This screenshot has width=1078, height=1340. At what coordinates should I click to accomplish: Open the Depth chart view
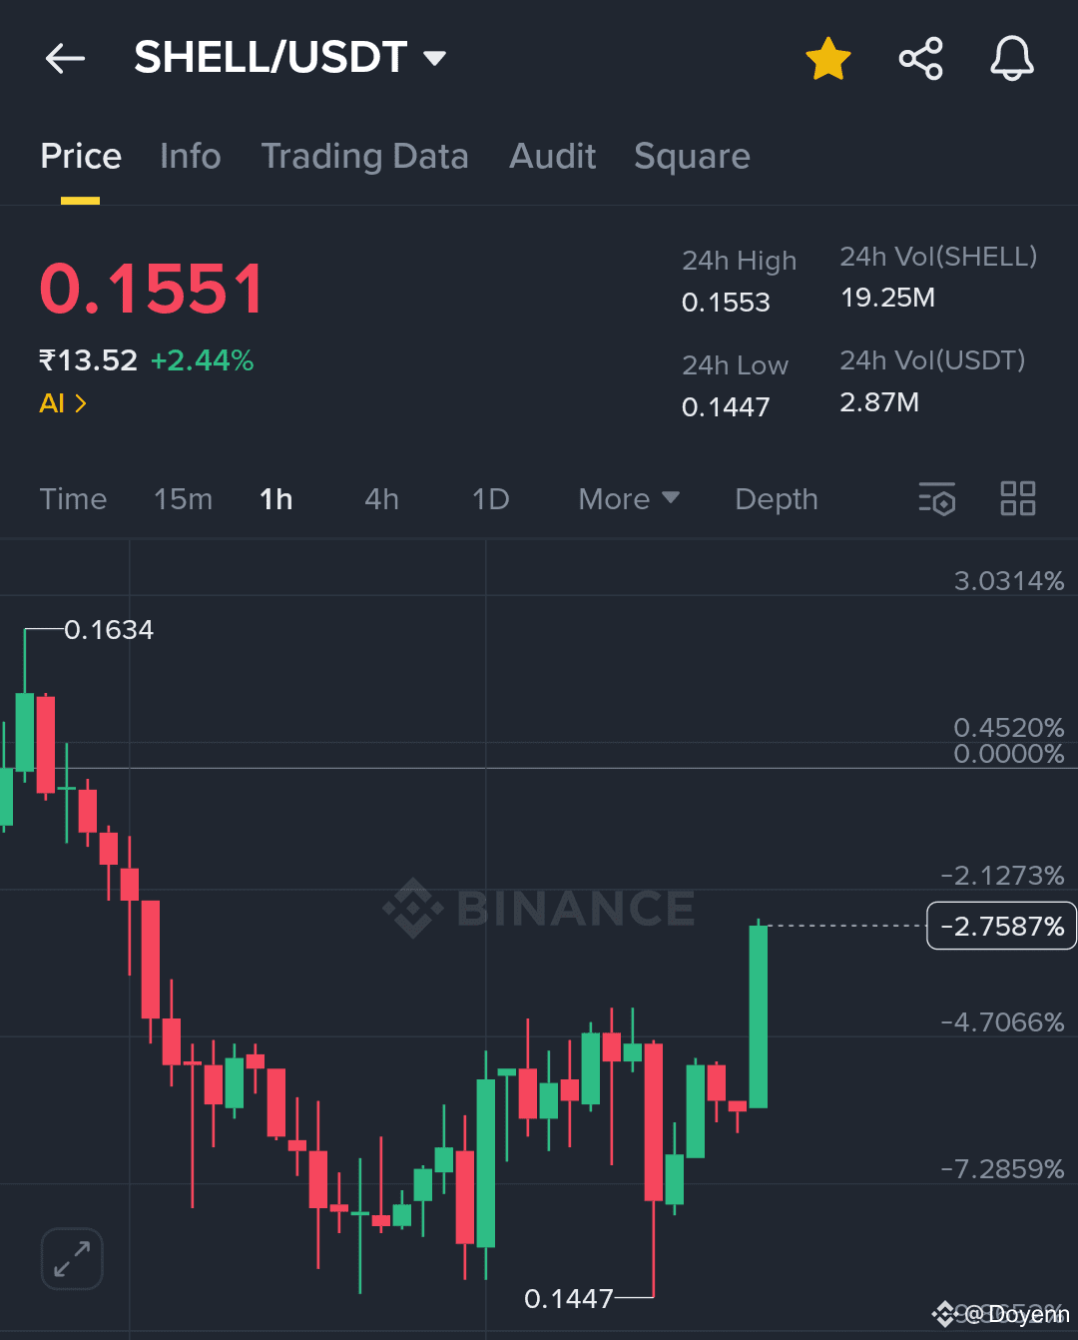point(777,499)
